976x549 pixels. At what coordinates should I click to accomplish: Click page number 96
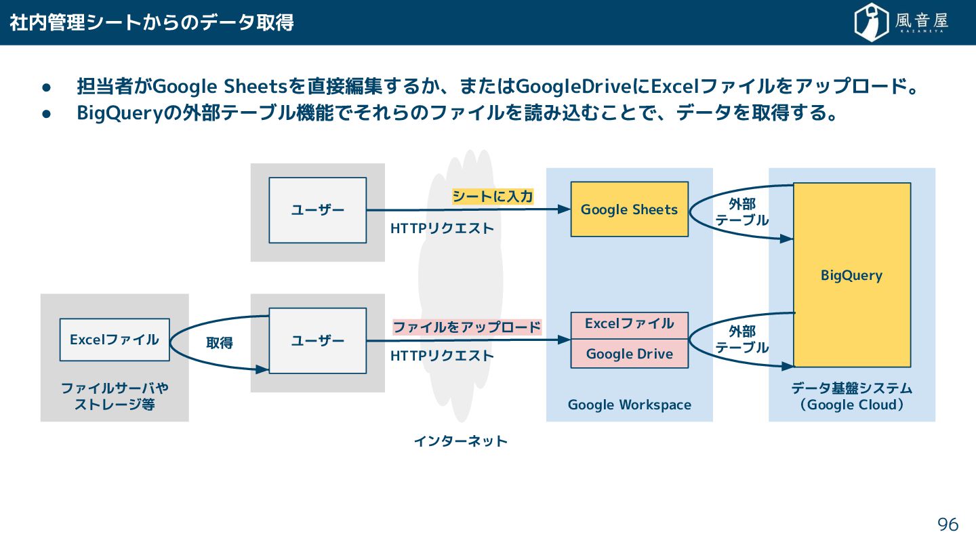coord(948,524)
